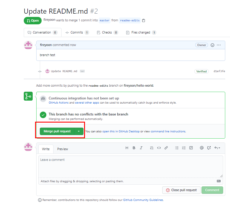Reference an issue or pull request
This screenshot has height=203, width=230.
209,148
